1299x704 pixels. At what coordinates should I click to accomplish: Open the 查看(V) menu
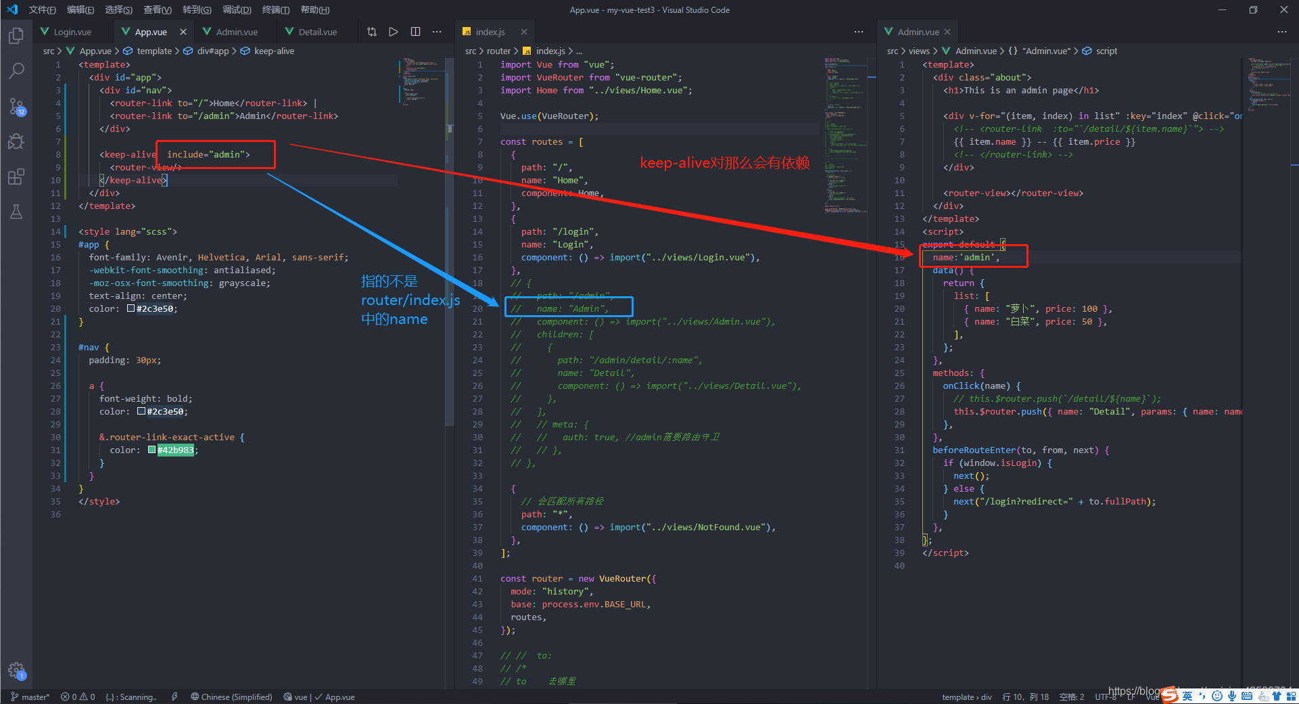[158, 9]
